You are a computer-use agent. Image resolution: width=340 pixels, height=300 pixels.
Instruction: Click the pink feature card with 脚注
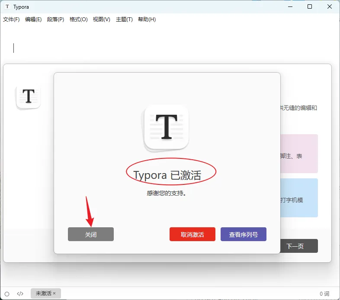(x=299, y=154)
